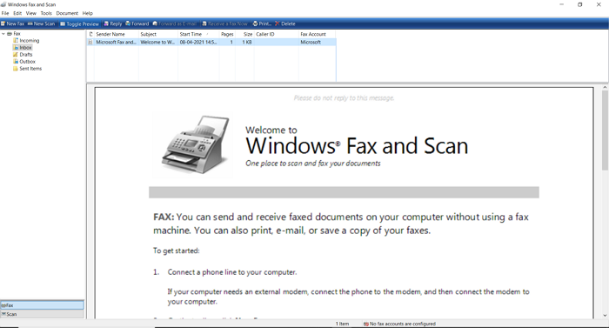This screenshot has height=328, width=609.
Task: Collapse the Fax tree node arrow
Action: pos(3,34)
